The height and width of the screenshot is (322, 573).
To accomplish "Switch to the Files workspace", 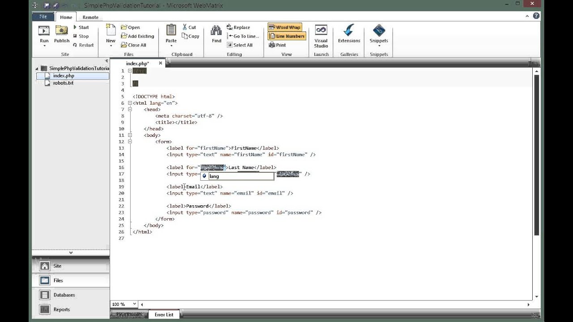I will 71,280.
